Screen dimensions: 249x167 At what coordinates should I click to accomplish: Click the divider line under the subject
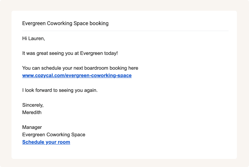[125, 31]
